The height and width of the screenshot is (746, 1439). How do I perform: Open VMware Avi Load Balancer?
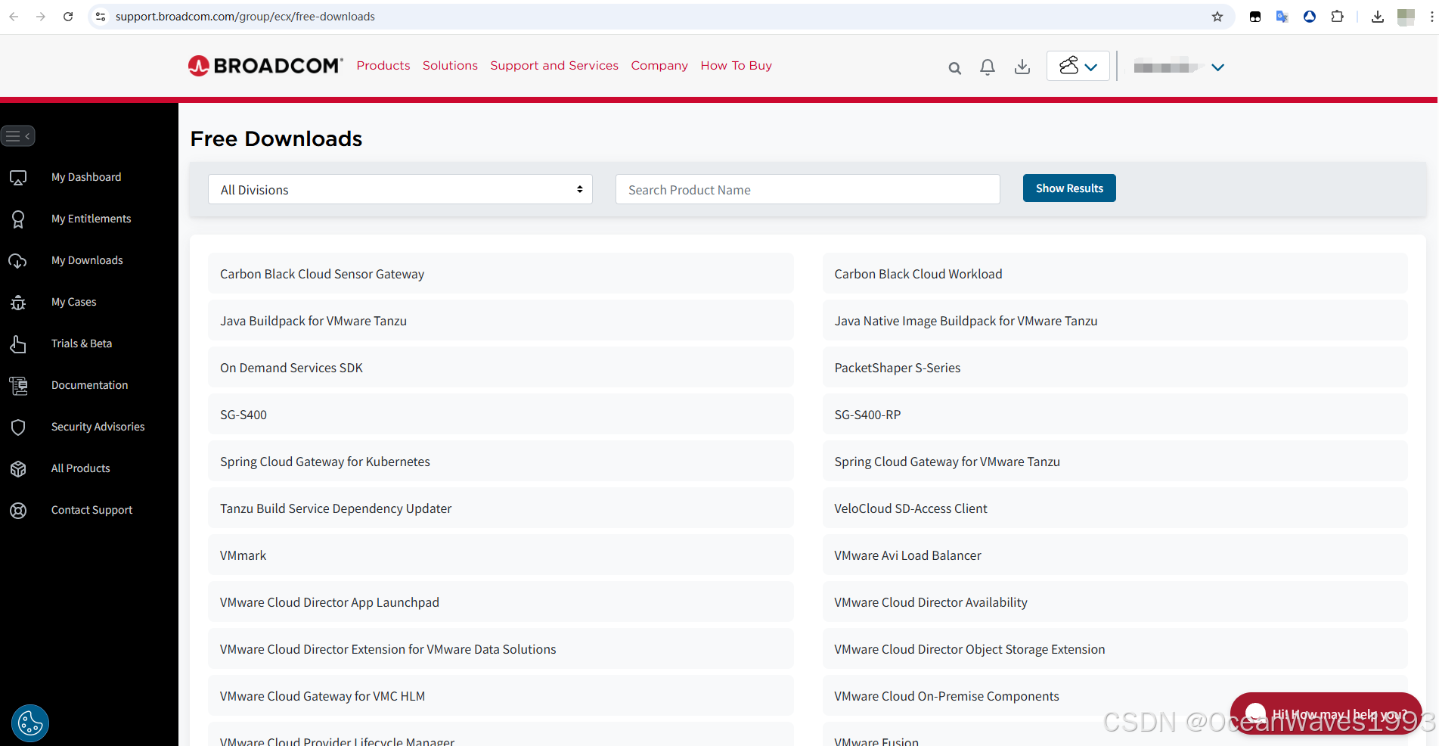pyautogui.click(x=1115, y=555)
